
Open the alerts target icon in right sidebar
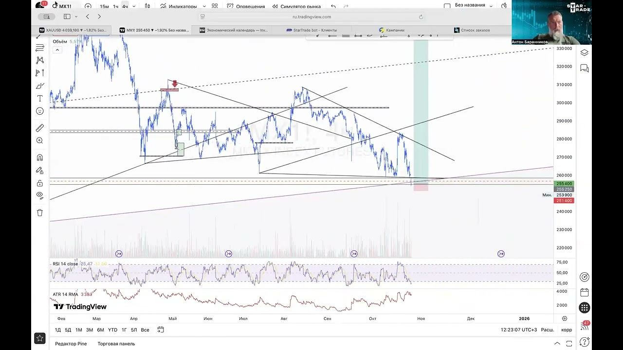coord(585,277)
